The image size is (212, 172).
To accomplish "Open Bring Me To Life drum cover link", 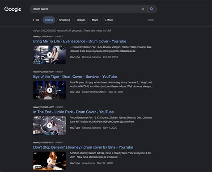I will point(80,41).
